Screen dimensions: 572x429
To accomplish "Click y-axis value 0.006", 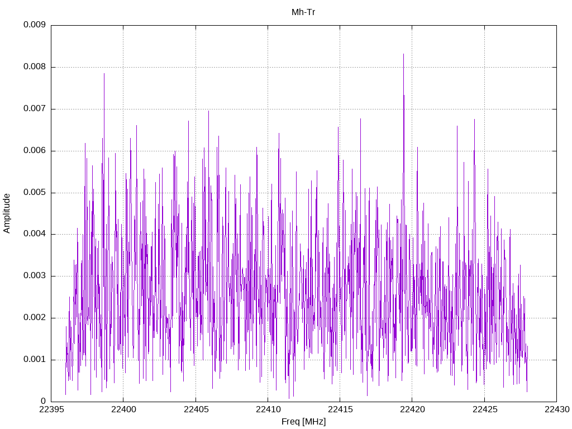I will (35, 150).
